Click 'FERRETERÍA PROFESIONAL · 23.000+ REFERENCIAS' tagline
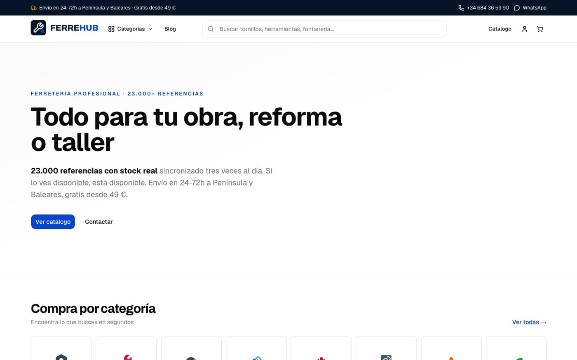 tap(117, 94)
